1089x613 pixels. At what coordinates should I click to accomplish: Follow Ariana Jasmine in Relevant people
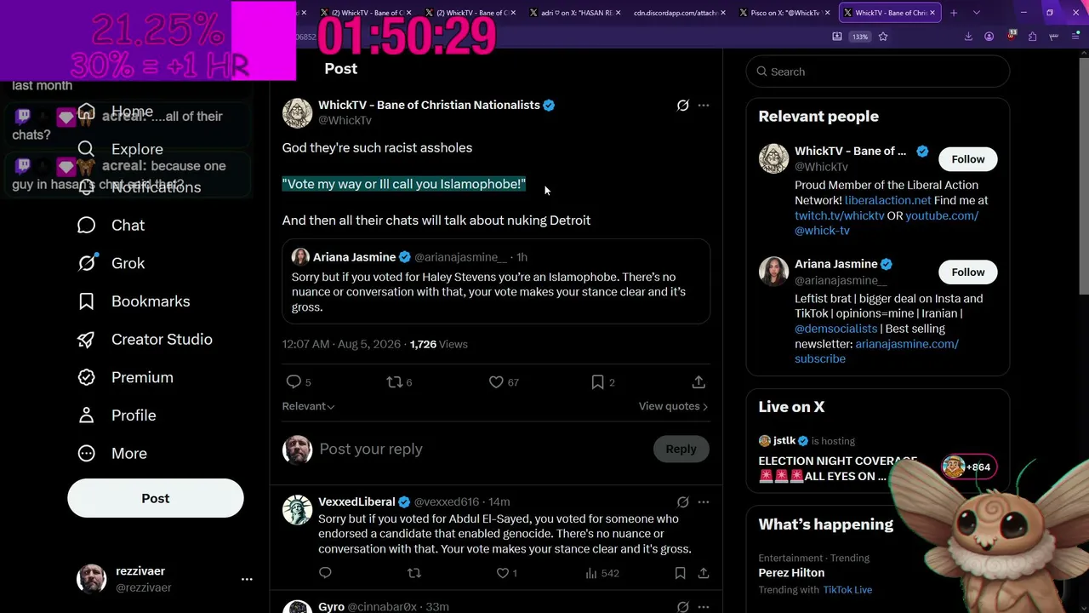(x=968, y=272)
